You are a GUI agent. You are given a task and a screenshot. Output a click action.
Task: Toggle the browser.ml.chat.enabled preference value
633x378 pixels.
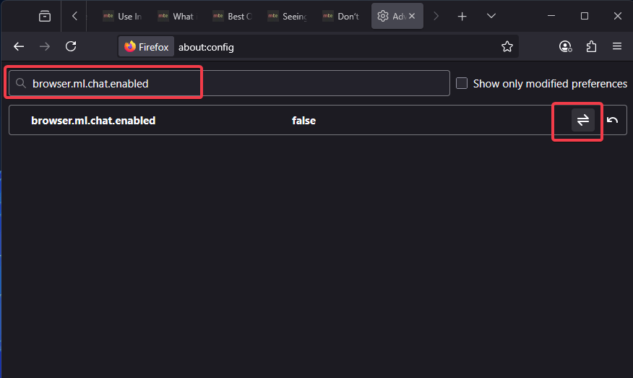click(x=583, y=120)
